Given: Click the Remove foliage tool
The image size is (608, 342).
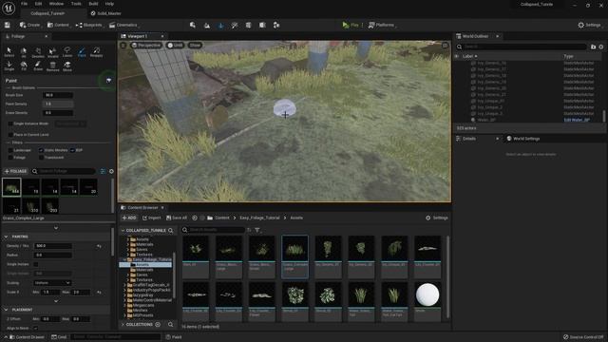Looking at the screenshot, I should [53, 66].
